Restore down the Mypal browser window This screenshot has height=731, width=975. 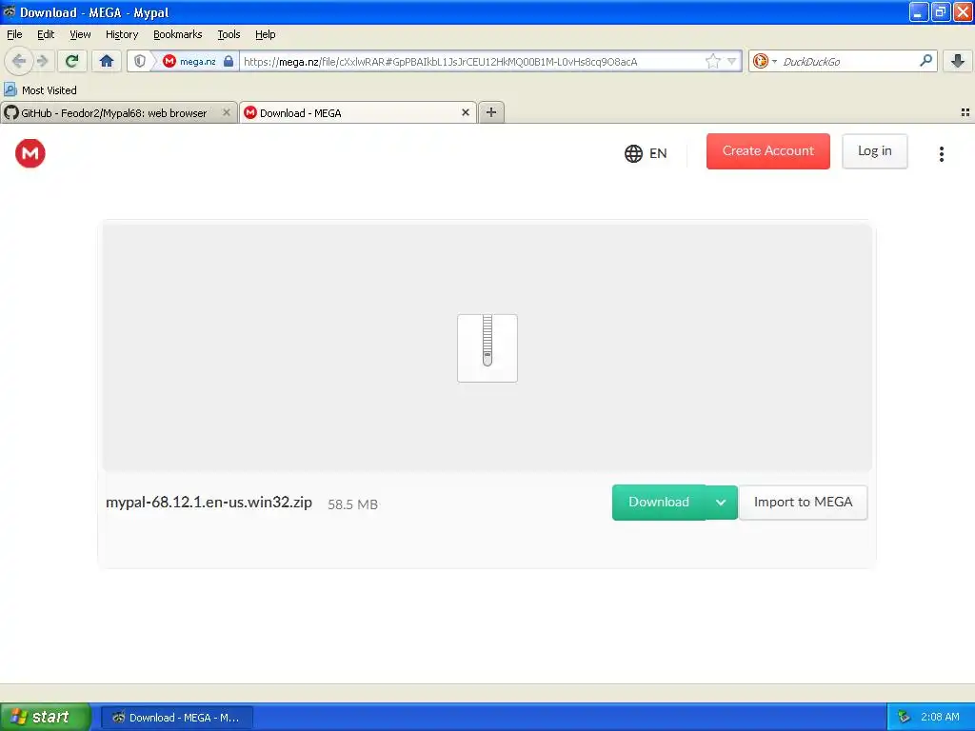940,11
